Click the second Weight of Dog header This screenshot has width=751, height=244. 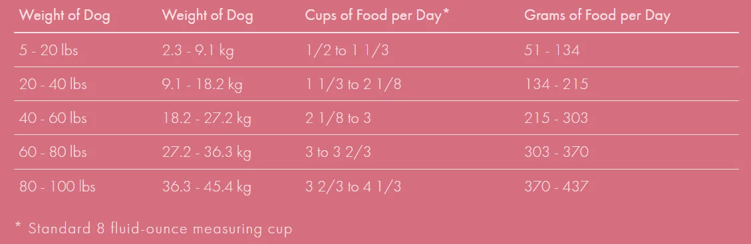tap(208, 15)
